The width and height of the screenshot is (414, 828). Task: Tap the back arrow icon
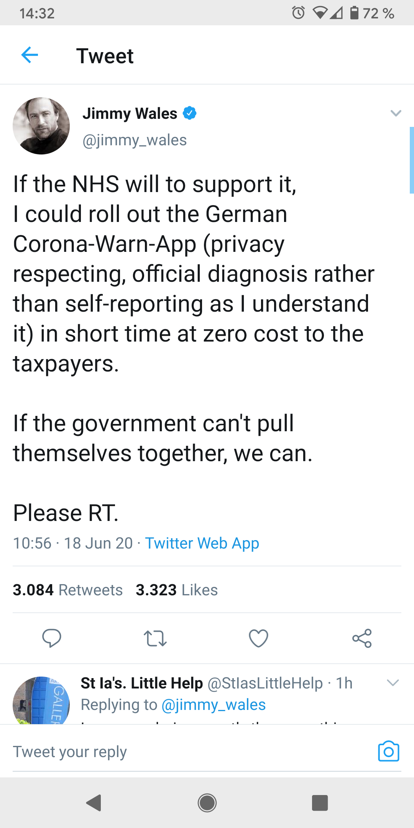[x=30, y=55]
